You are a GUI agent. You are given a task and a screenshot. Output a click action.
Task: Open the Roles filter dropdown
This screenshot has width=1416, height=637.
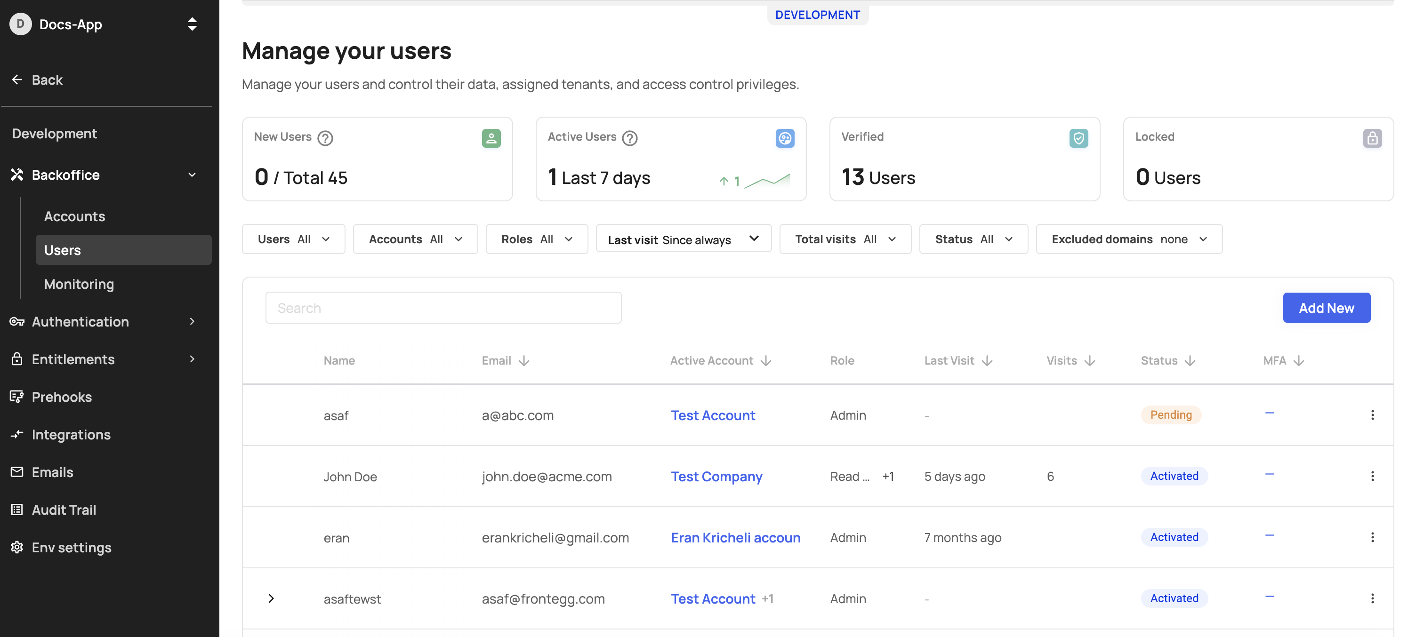pos(536,239)
